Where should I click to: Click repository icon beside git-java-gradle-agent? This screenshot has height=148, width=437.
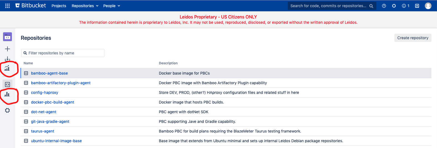click(x=26, y=121)
